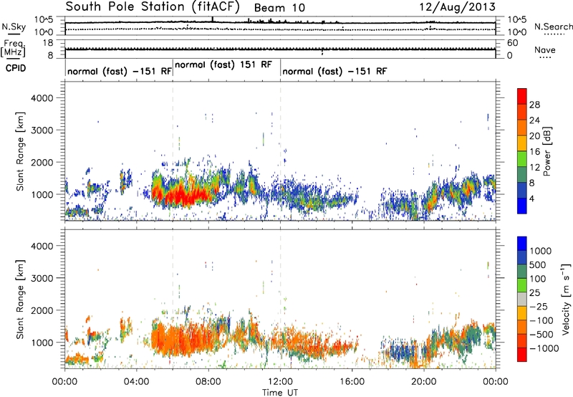
Task: Click the date '12/Aug/2013'
Action: coord(457,7)
